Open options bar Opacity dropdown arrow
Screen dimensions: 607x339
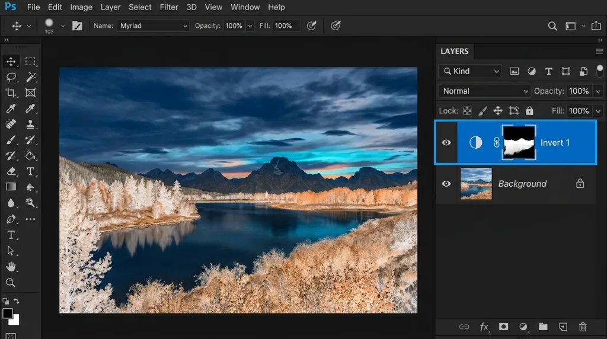(250, 26)
